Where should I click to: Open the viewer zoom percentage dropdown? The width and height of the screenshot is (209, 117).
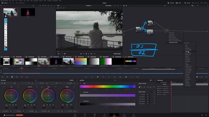click(x=59, y=6)
